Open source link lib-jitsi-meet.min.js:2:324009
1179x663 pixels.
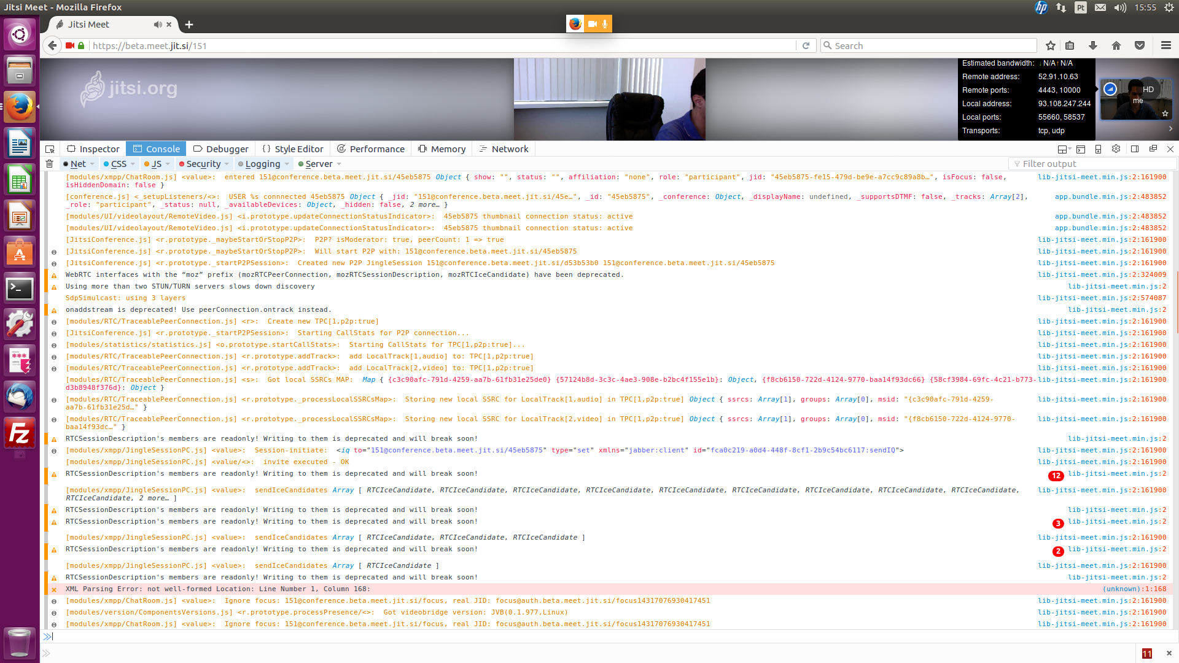tap(1102, 275)
